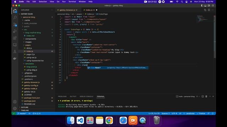
Task: Maximize the panel with the up chevron
Action: pos(210,96)
